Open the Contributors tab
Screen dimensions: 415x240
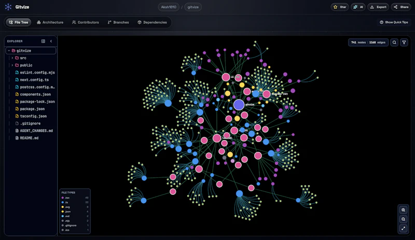point(86,22)
